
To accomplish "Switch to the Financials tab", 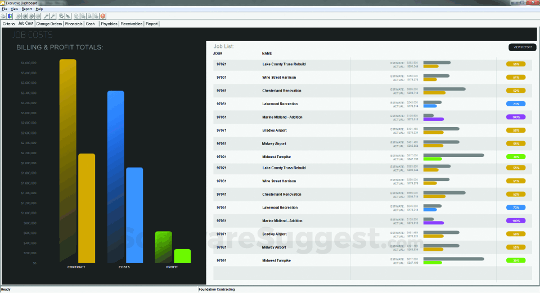I will 74,24.
